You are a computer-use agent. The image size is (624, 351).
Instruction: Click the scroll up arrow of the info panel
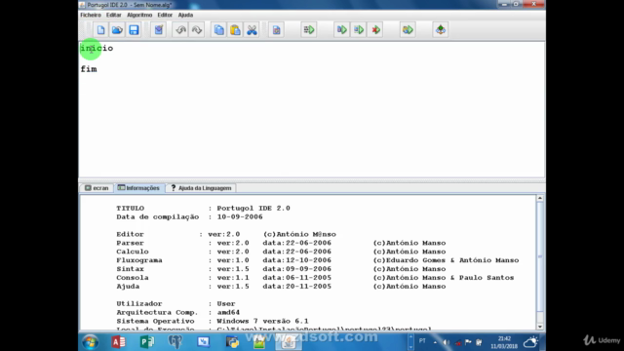click(x=540, y=198)
